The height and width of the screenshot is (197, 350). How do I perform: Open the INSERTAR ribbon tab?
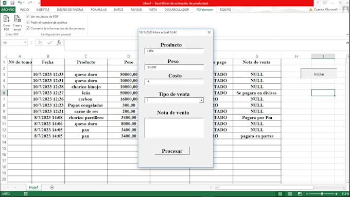43,10
